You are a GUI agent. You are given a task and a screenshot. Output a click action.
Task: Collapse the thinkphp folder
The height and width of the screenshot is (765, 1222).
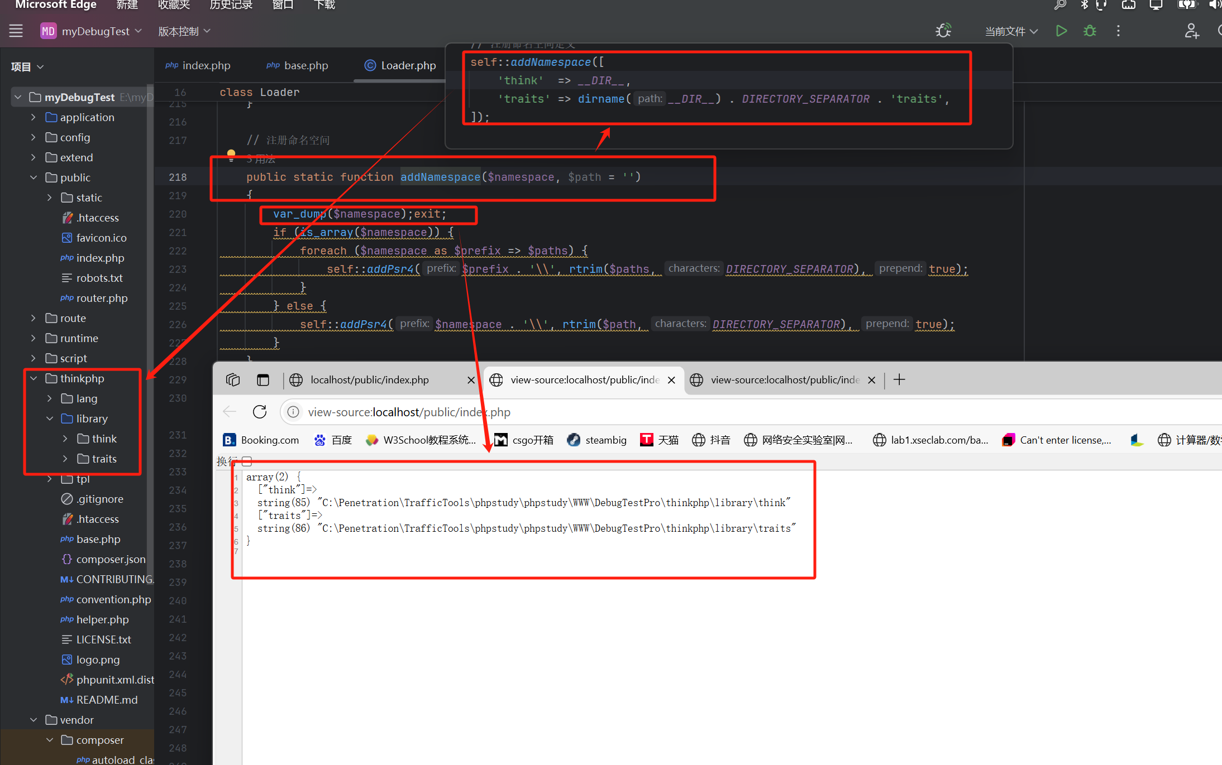coord(34,378)
